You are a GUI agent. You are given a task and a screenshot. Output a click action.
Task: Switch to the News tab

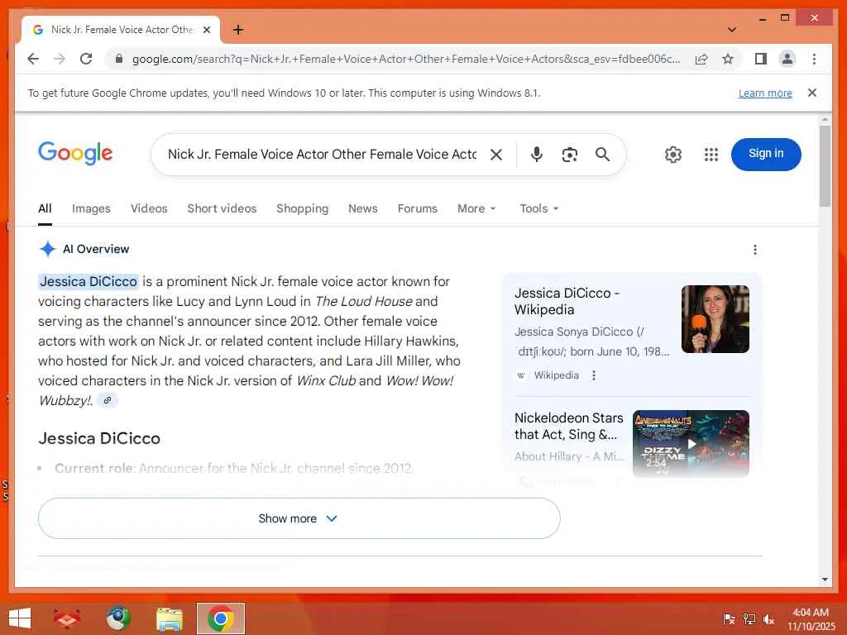(x=362, y=208)
